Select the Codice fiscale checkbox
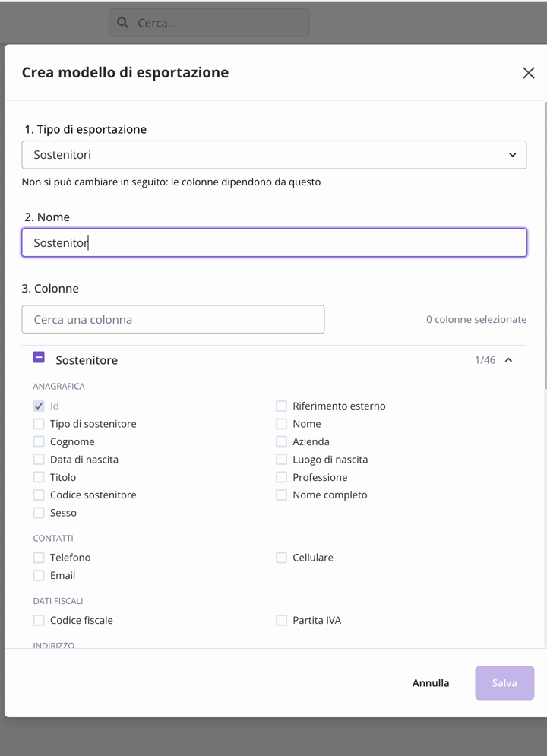Viewport: 547px width, 756px height. click(39, 620)
